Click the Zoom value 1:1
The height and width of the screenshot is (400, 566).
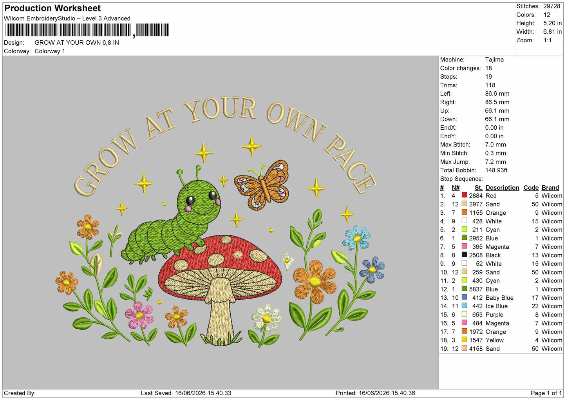(x=547, y=40)
